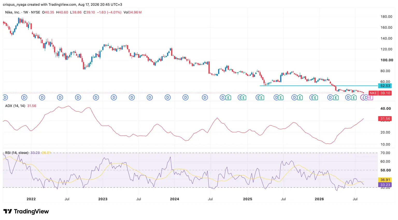Select the 50.00 RSI scale label
The width and height of the screenshot is (398, 220).
(386, 170)
